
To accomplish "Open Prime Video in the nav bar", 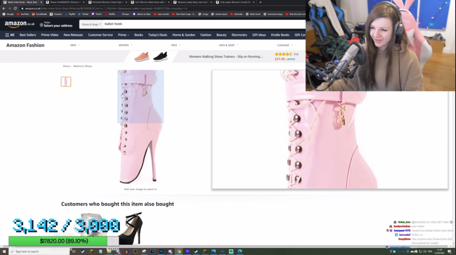I will pyautogui.click(x=50, y=35).
